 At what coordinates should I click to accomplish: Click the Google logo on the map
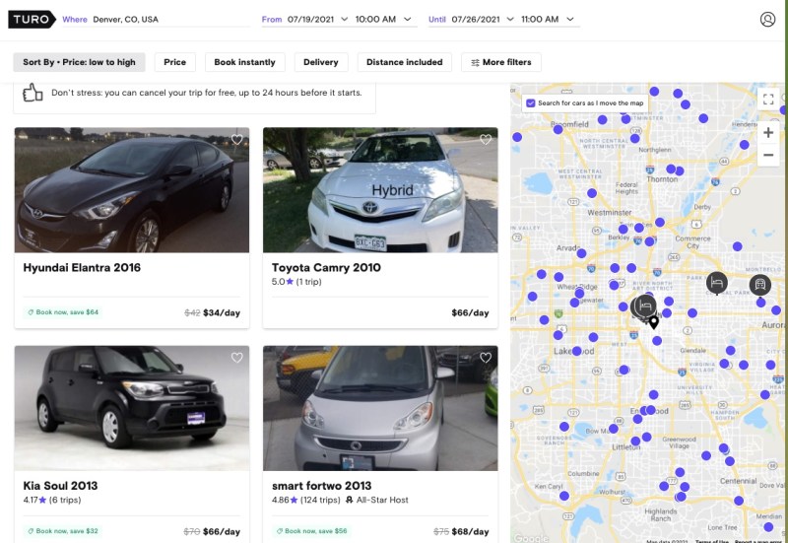pos(531,538)
